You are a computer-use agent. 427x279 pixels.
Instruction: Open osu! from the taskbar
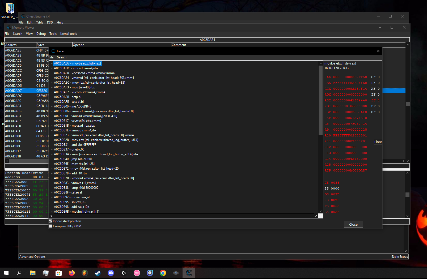tap(137, 273)
